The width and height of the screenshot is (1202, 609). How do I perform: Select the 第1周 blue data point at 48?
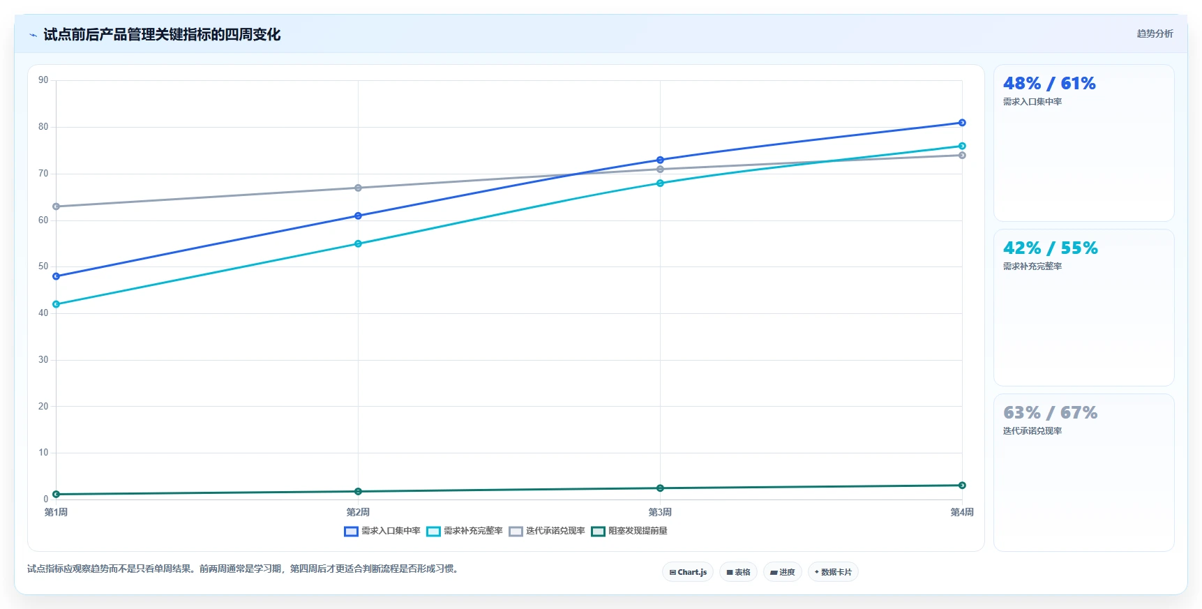coord(56,276)
